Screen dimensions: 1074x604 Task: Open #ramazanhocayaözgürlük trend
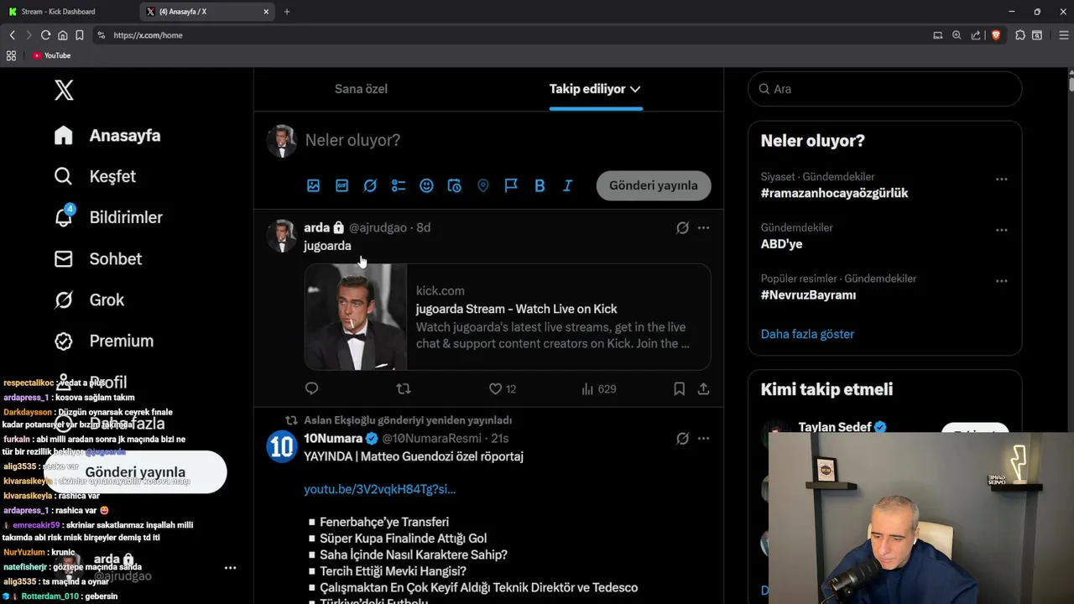(834, 193)
